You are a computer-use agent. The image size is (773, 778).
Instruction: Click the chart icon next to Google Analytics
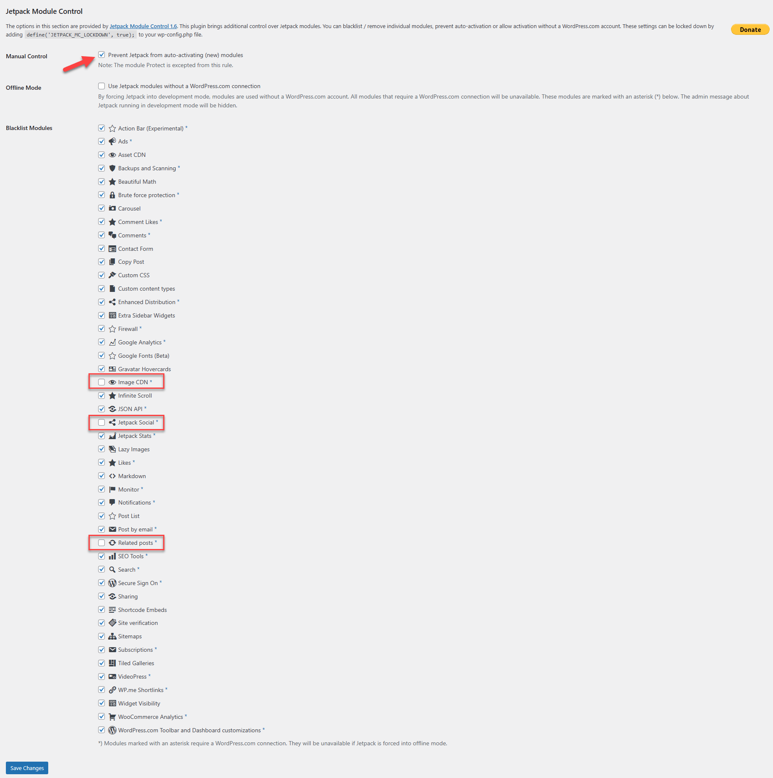pyautogui.click(x=112, y=342)
